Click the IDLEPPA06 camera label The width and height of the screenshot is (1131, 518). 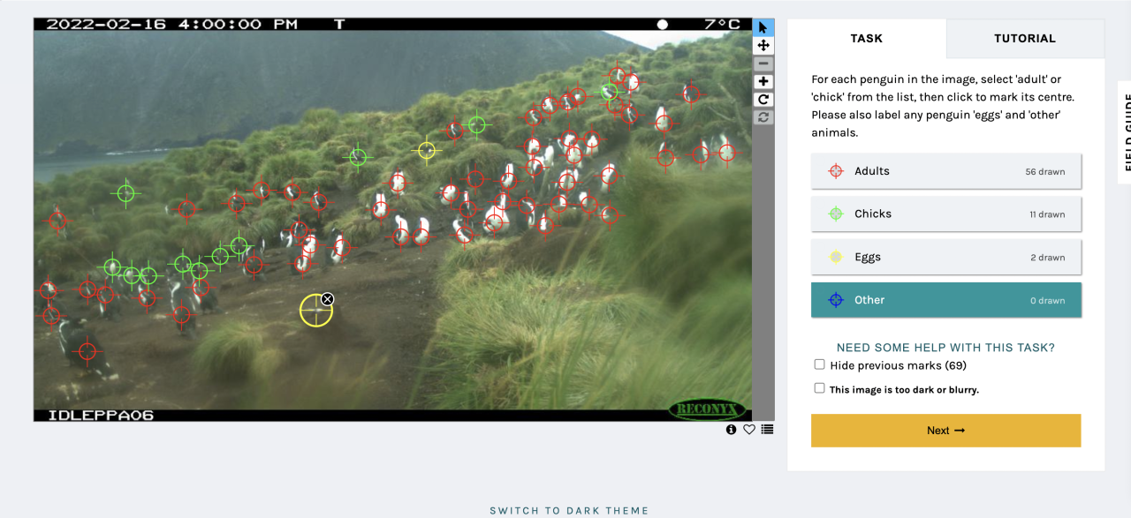101,415
